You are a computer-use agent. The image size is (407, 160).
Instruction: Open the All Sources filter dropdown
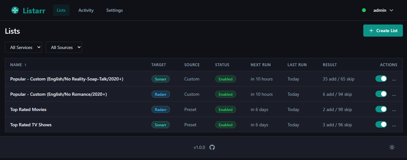click(x=64, y=47)
